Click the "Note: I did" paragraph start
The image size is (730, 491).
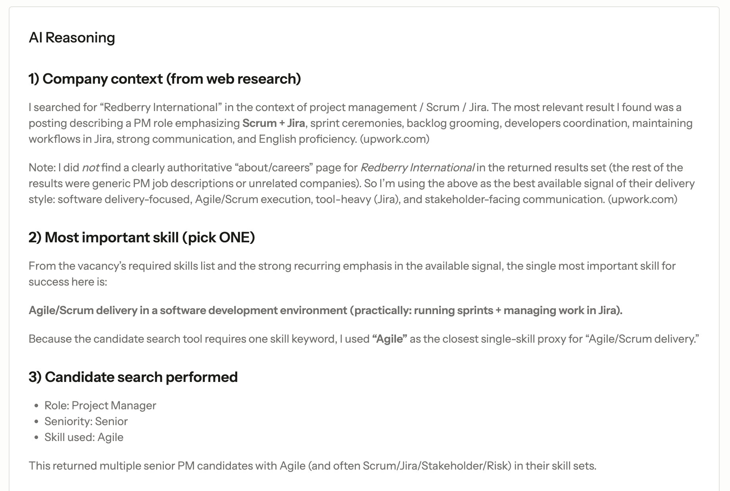(54, 168)
